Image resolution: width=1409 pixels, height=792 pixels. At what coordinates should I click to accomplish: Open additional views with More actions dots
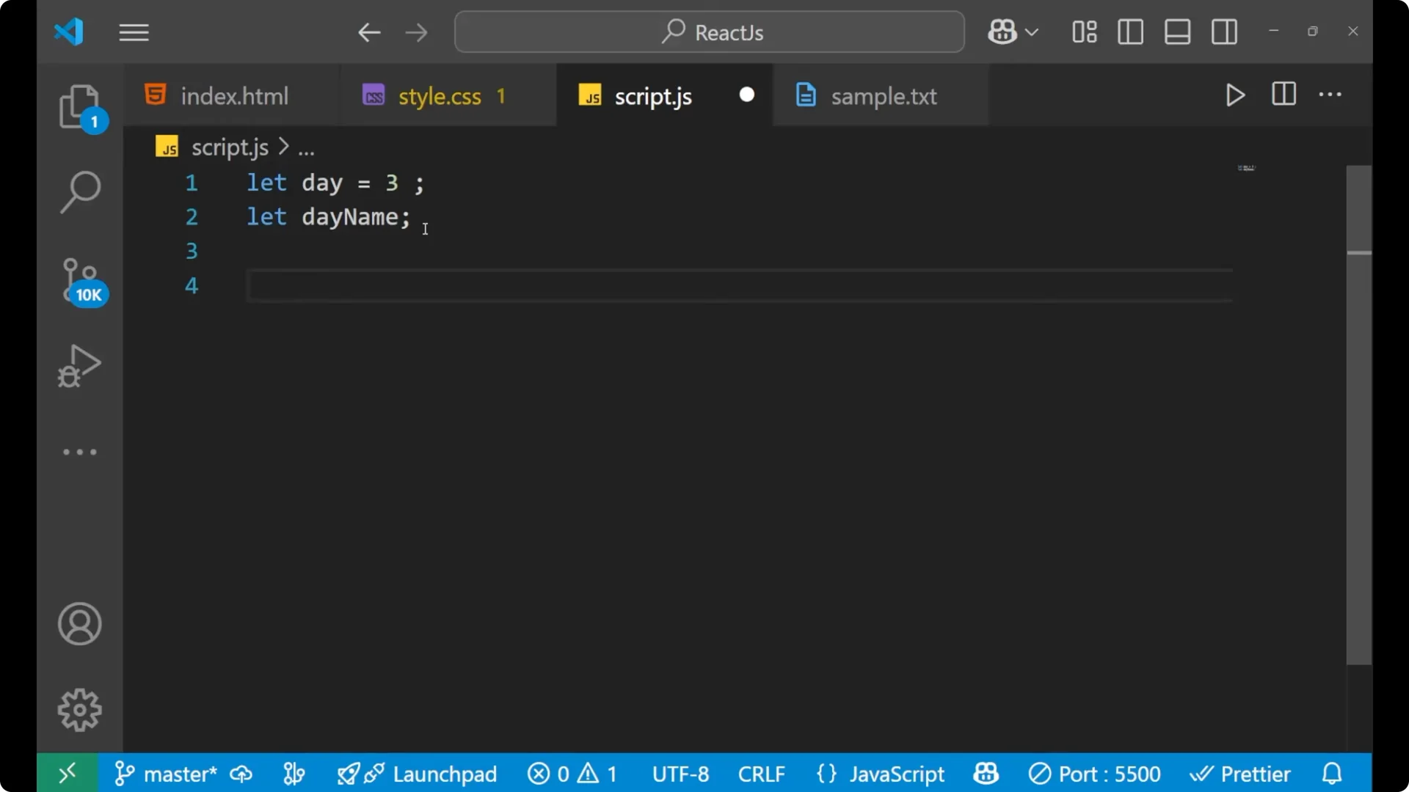(1331, 95)
